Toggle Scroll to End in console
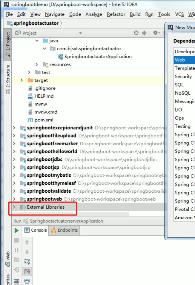This screenshot has width=195, height=285. (x=27, y=272)
